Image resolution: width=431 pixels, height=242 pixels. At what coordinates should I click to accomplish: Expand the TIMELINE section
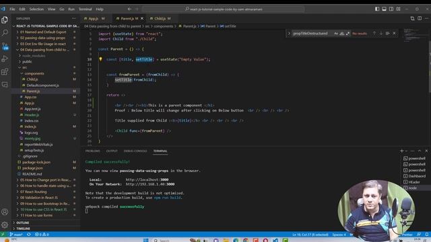pyautogui.click(x=23, y=229)
